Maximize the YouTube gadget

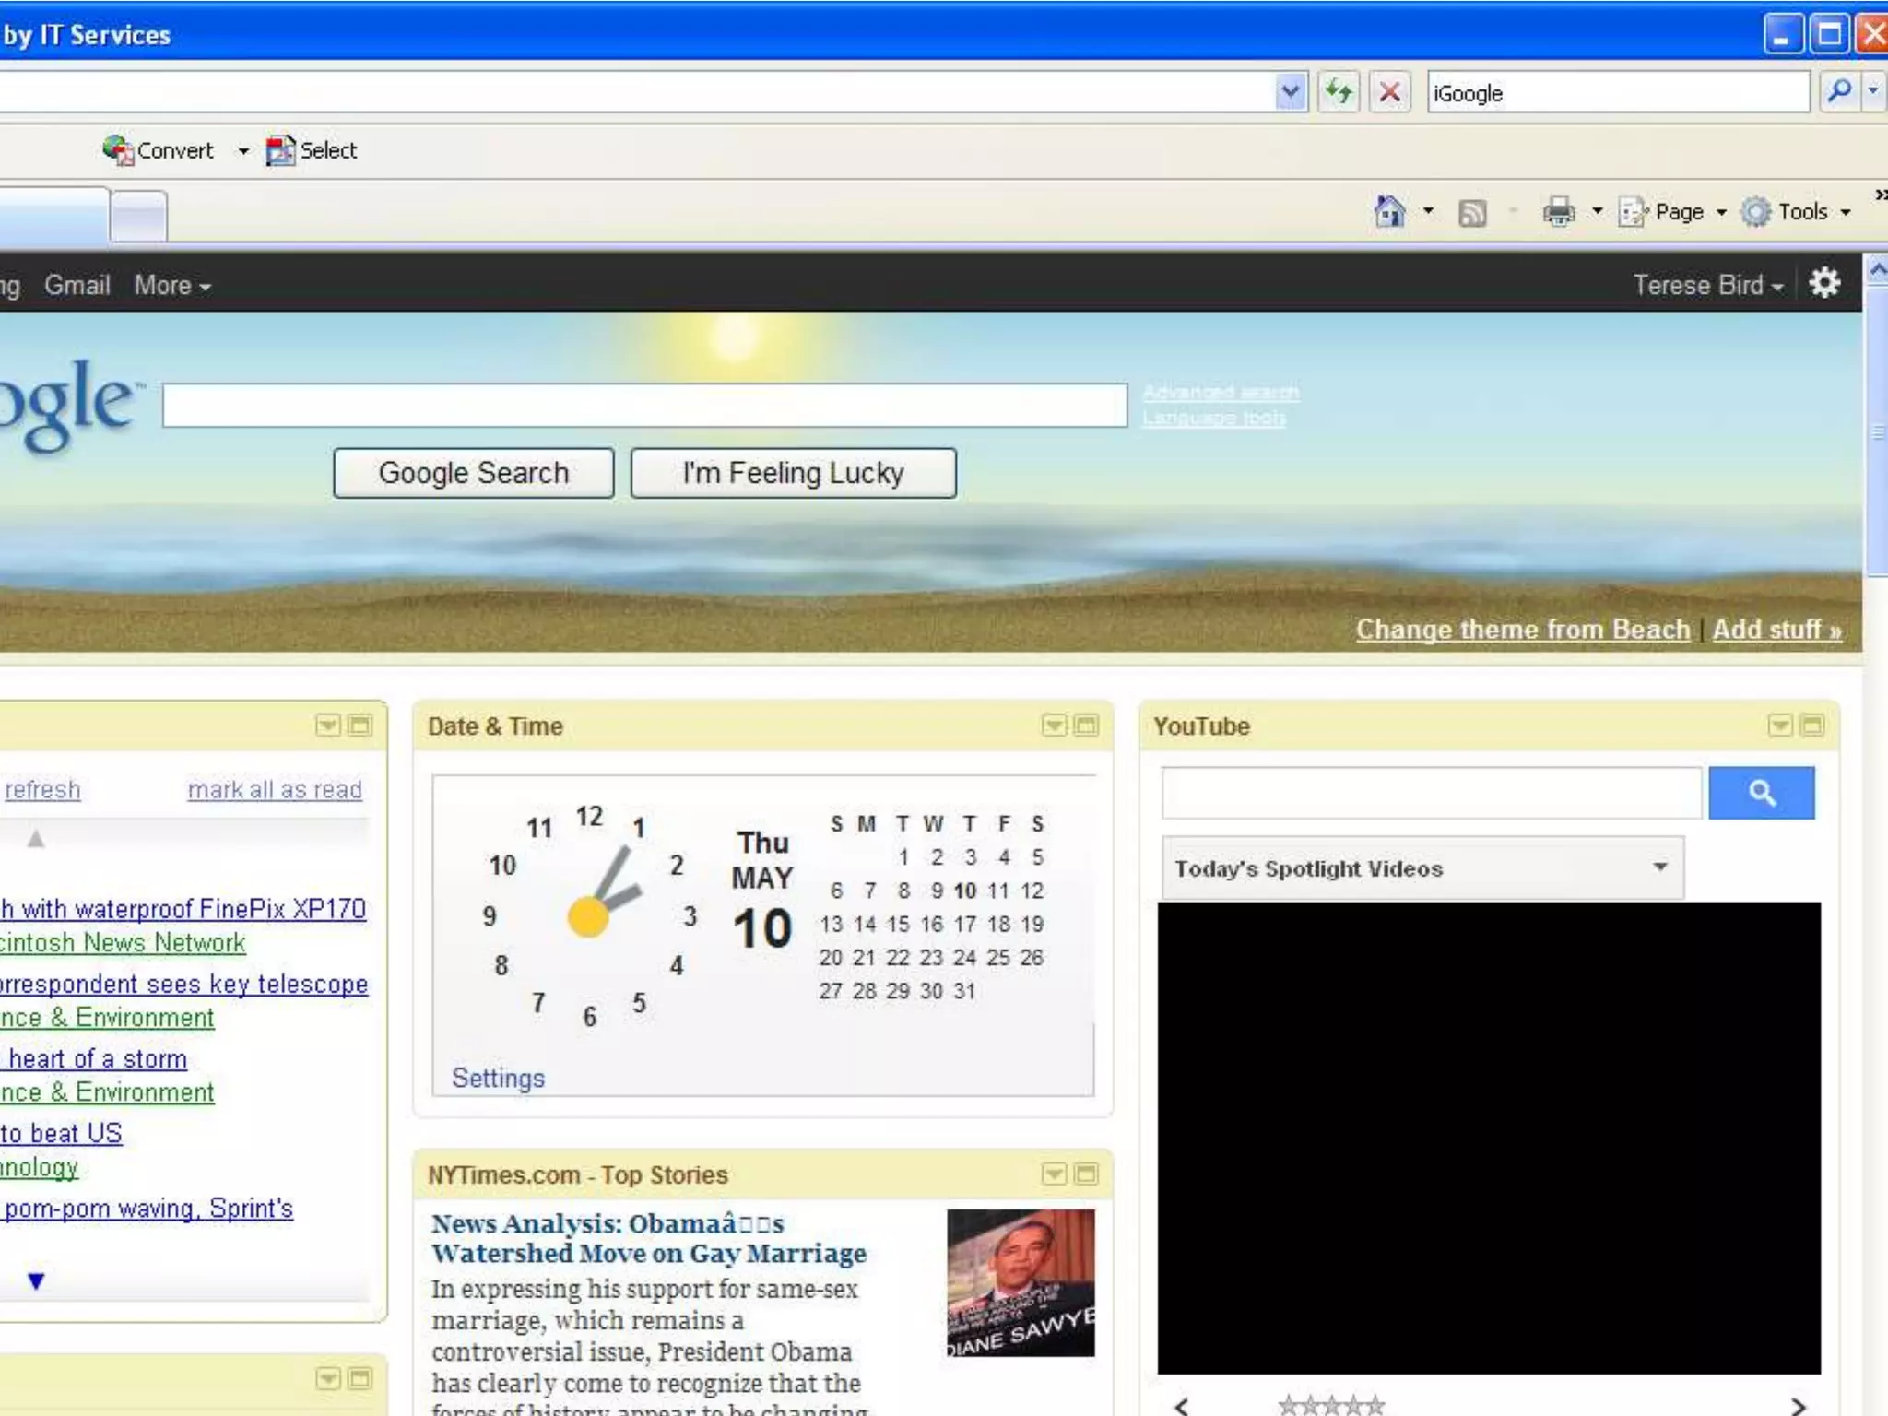(x=1812, y=726)
